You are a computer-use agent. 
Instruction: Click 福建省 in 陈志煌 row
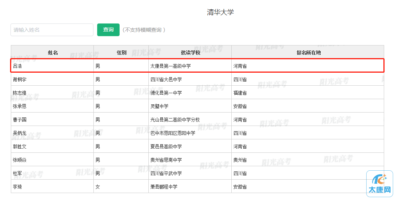click(x=240, y=93)
